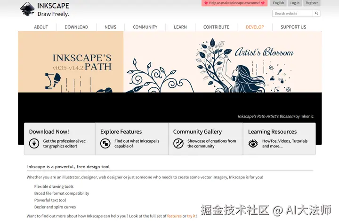Click the text HowTos, Videos, Tutorials and more...

click(x=285, y=144)
